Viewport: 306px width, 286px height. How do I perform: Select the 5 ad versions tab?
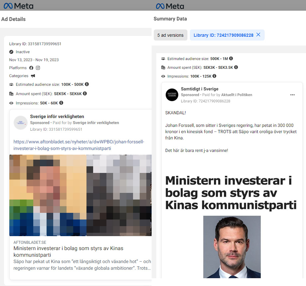click(x=170, y=35)
